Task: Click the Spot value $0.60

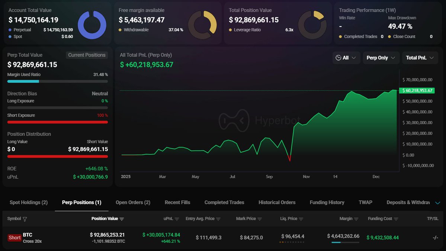Action: pos(67,36)
